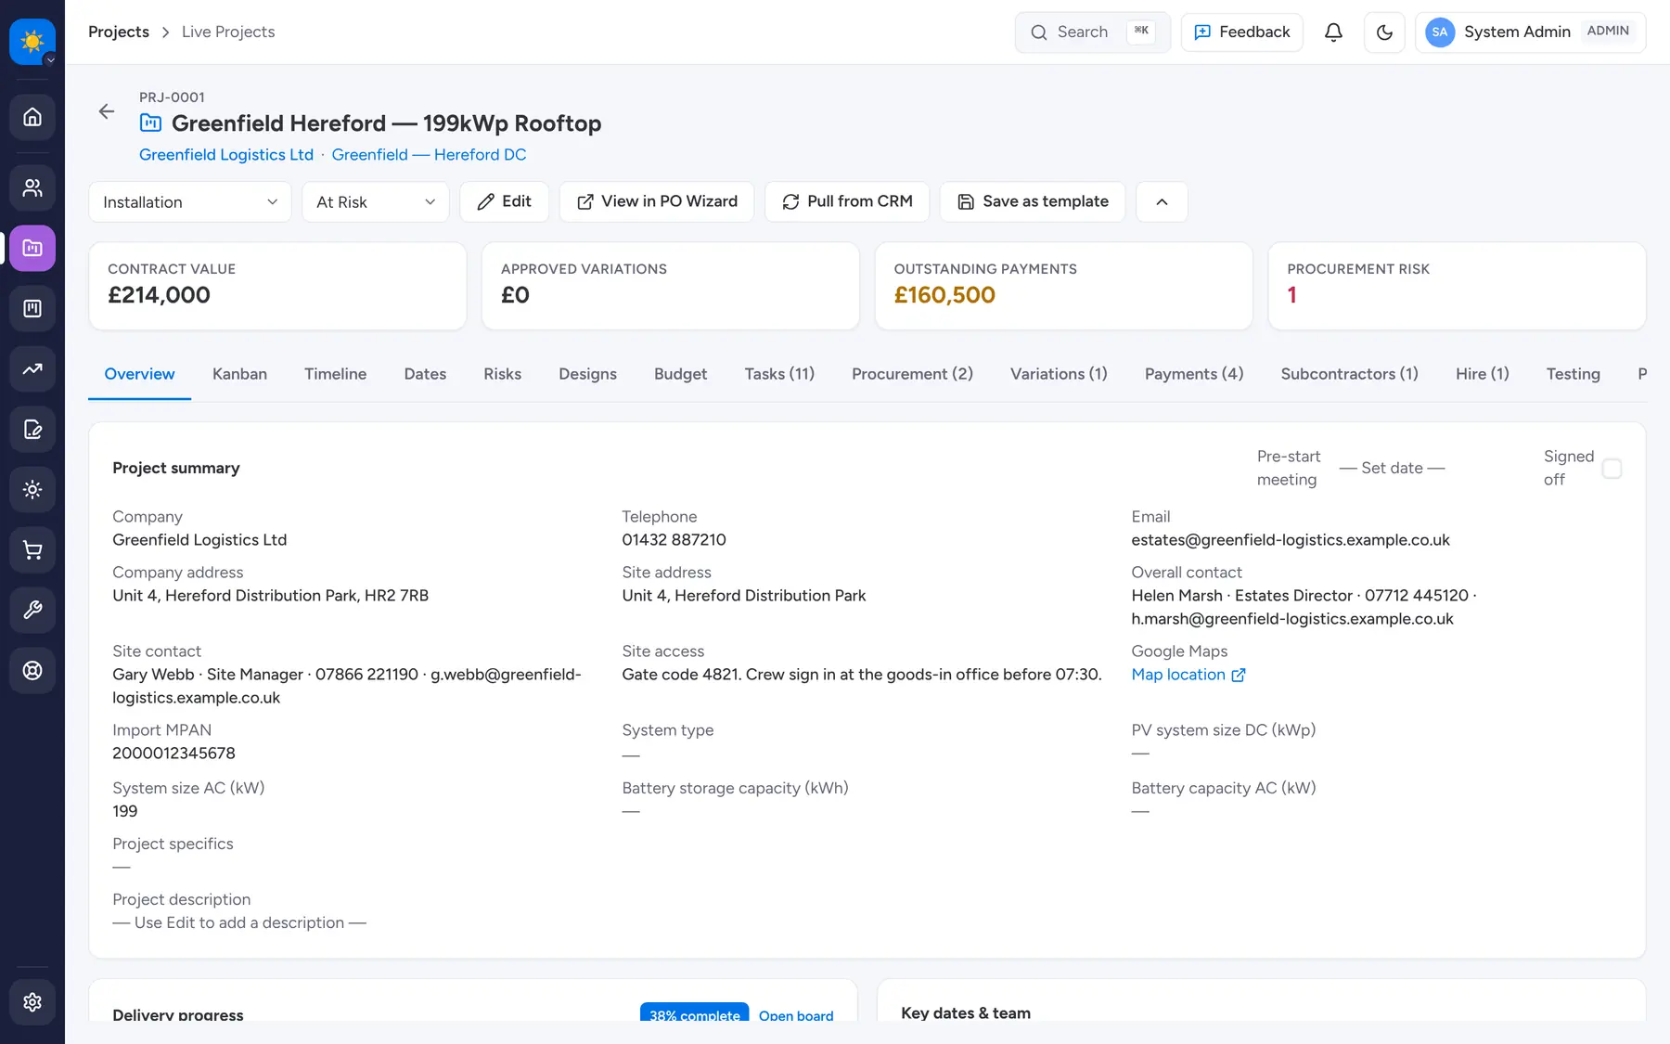Click the project folder icon beside title
The height and width of the screenshot is (1044, 1670).
click(150, 122)
